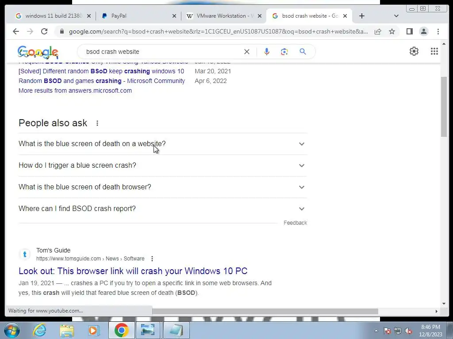Open Different random BSoD keep crashing link

(x=101, y=71)
